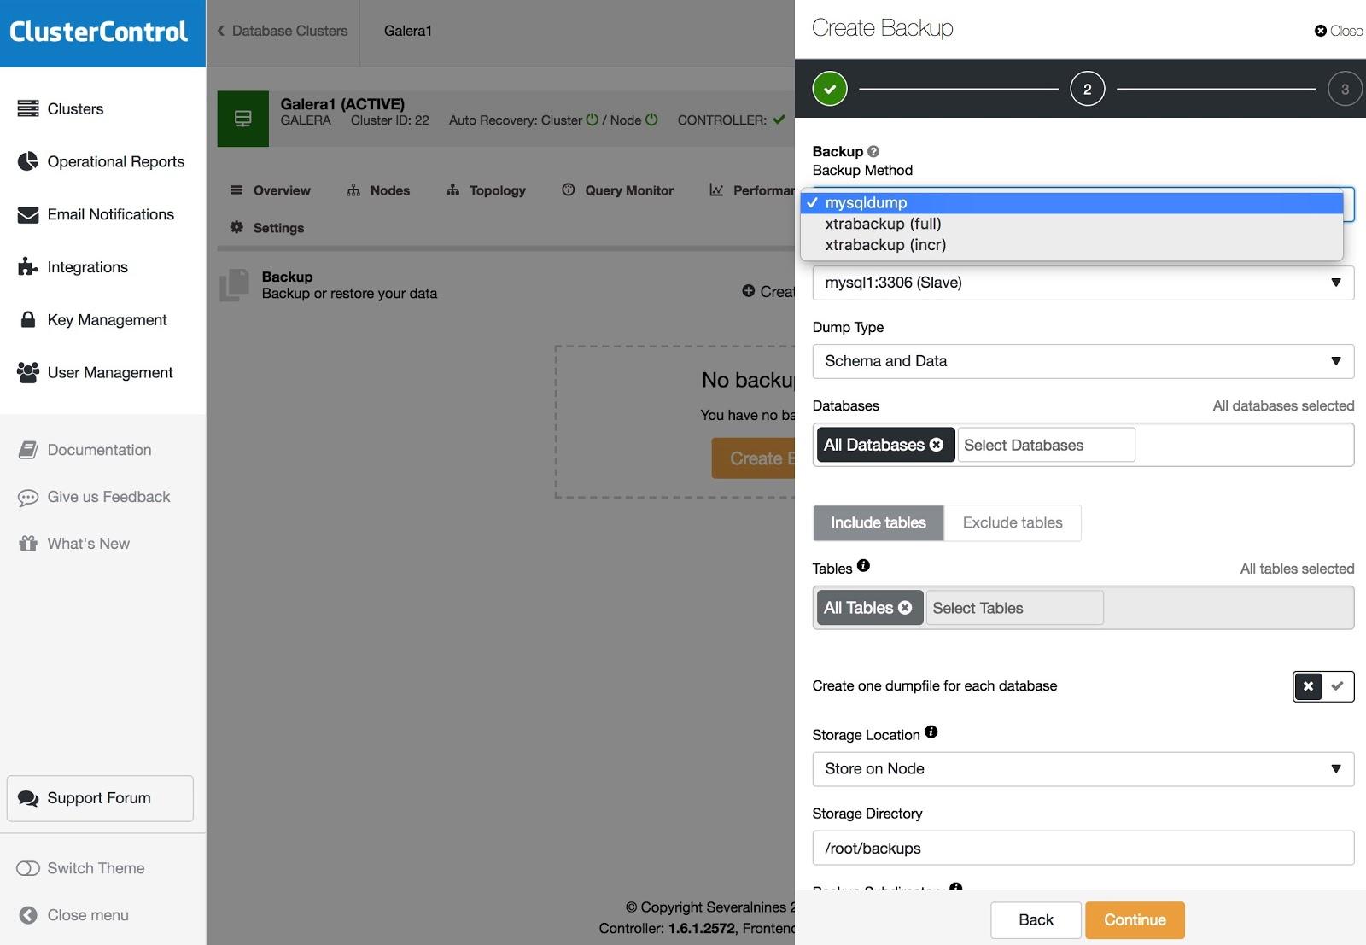
Task: Click the Storage Location info icon
Action: [x=931, y=732]
